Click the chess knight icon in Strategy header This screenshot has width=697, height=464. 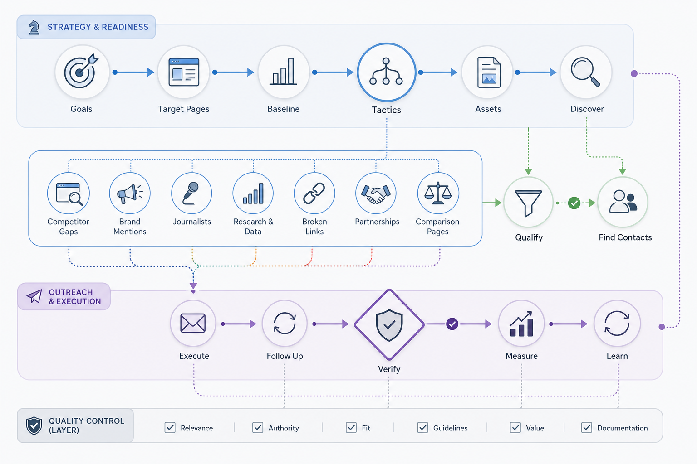click(x=34, y=27)
